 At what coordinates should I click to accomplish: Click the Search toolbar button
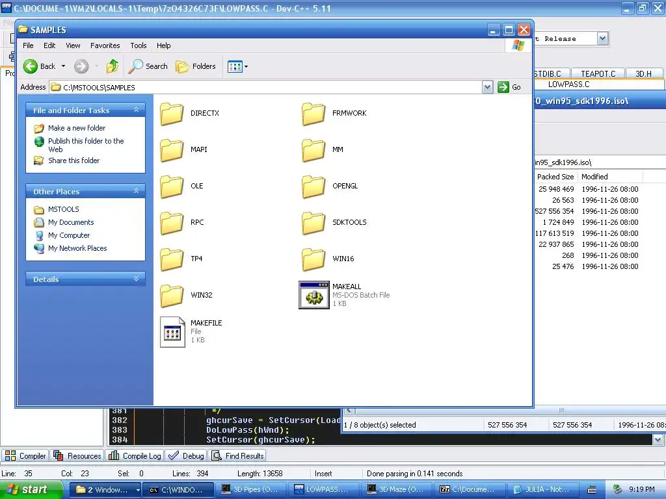[x=148, y=66]
